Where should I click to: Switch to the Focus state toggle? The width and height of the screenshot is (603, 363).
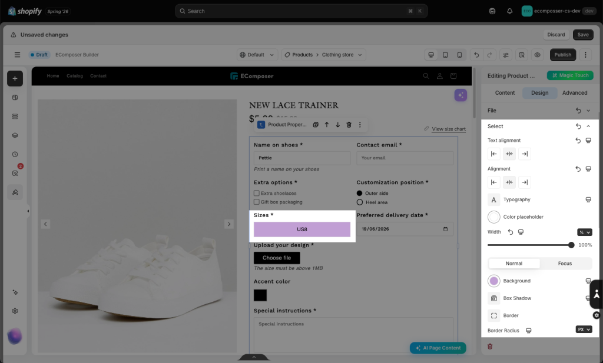[x=565, y=263]
